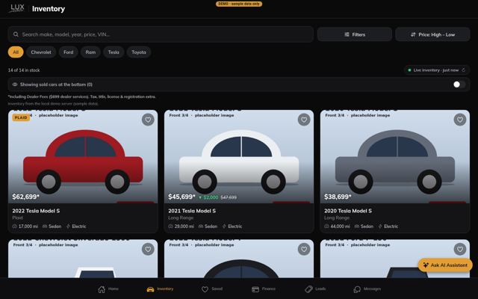Select the All make chip
The width and height of the screenshot is (478, 299).
coord(16,52)
